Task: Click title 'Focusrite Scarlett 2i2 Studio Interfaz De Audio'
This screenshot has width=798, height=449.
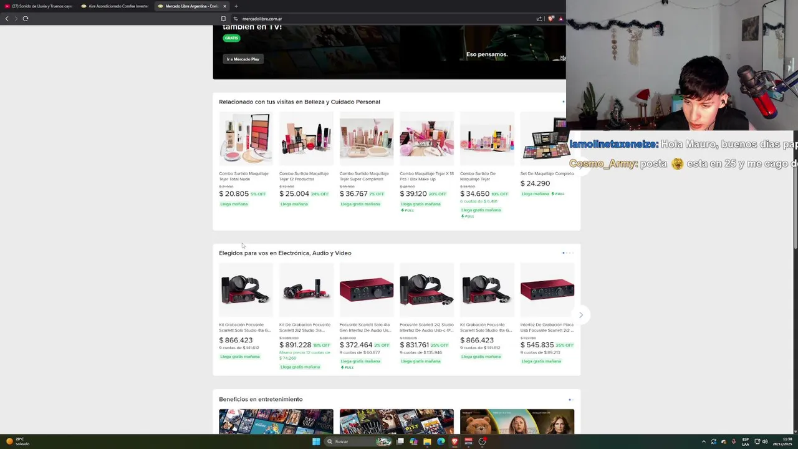Action: [426, 327]
